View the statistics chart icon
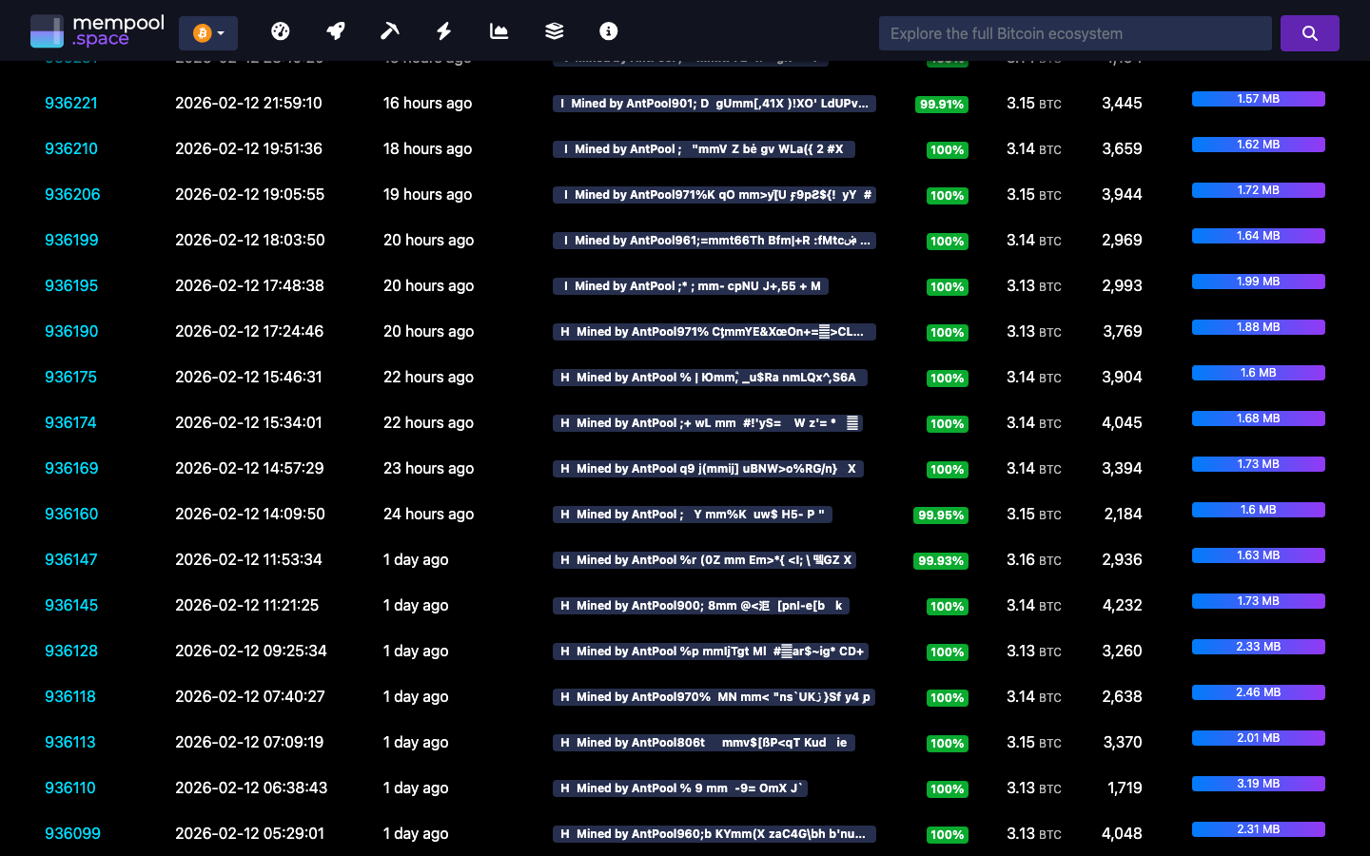1370x856 pixels. [x=499, y=30]
